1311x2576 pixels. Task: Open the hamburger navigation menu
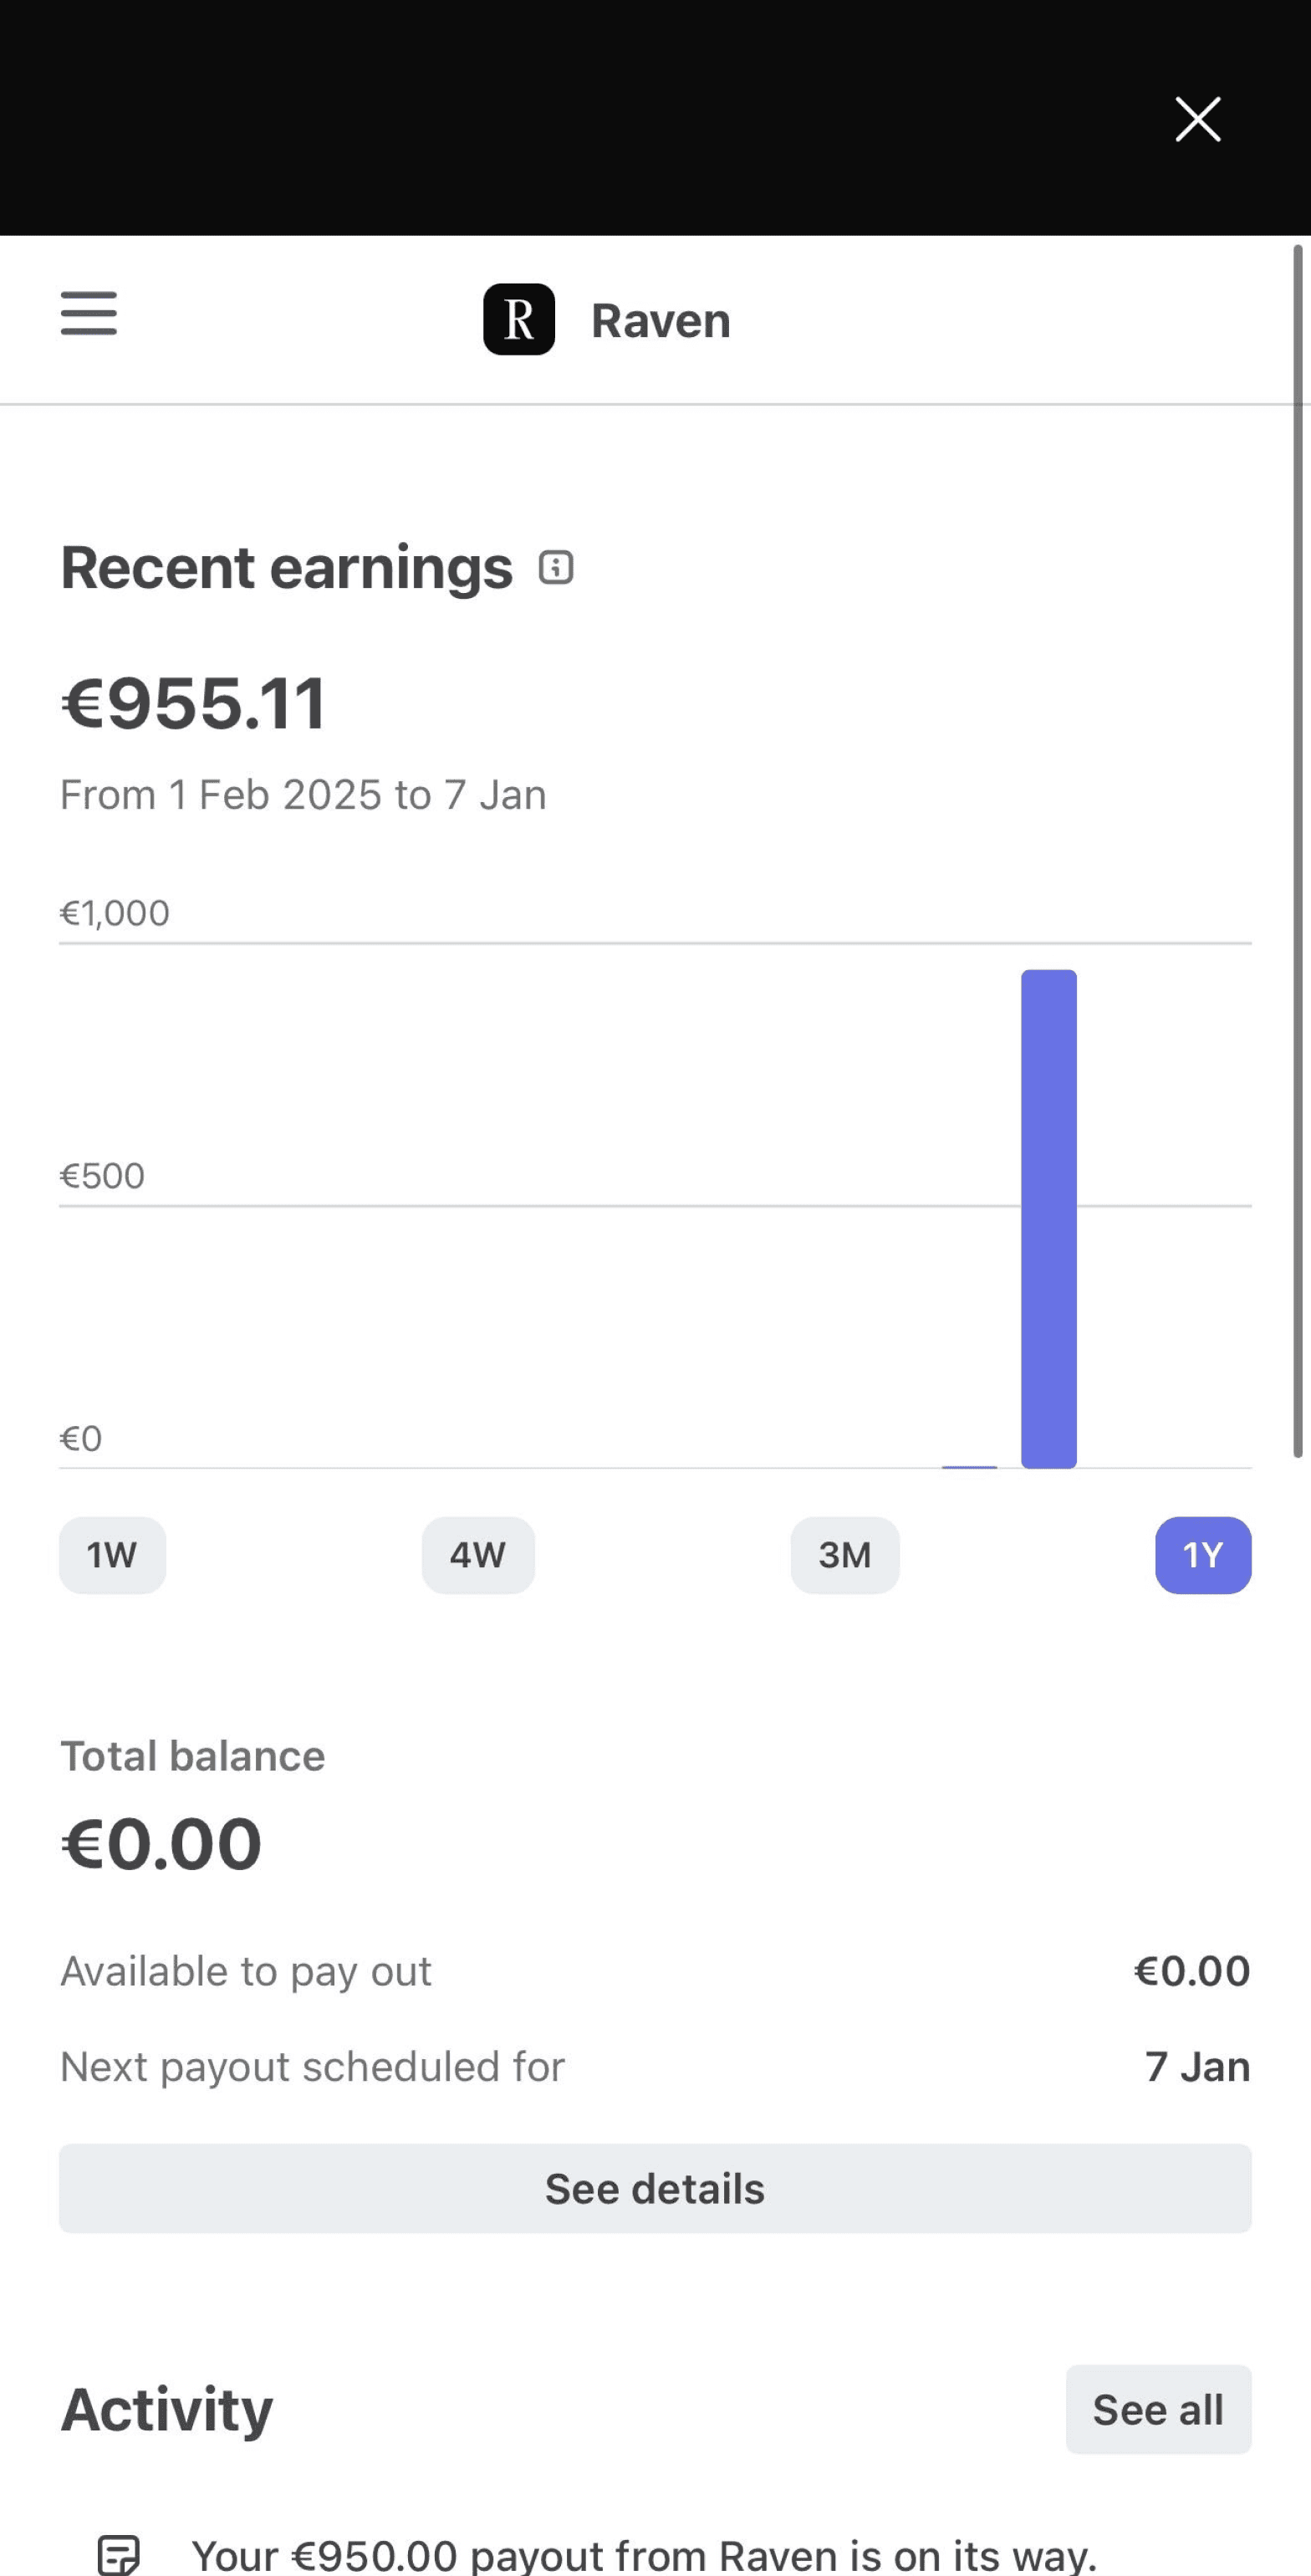coord(89,314)
